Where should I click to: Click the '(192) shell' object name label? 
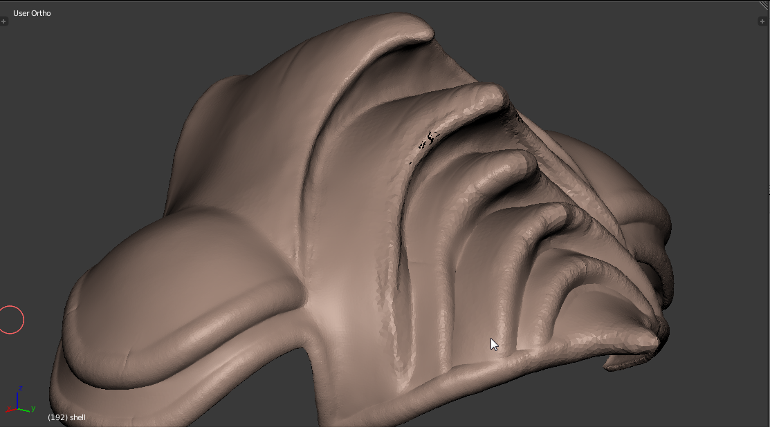click(66, 417)
